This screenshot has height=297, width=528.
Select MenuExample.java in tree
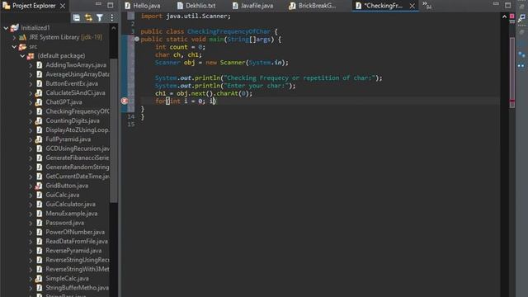point(72,214)
